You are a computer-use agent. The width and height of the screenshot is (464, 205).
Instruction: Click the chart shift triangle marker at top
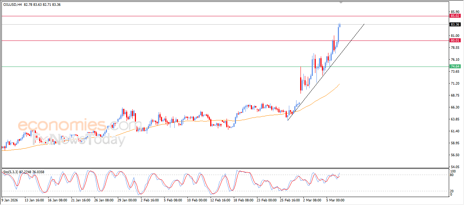[340, 3]
